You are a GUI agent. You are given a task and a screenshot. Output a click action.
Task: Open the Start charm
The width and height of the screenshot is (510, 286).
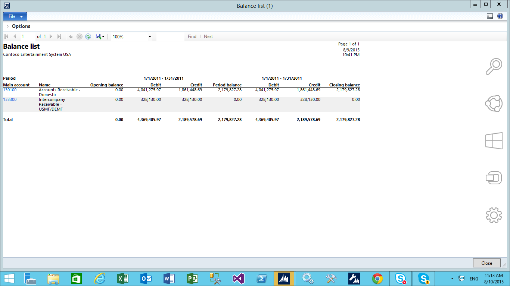click(494, 141)
